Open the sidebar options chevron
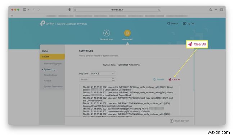234x136 pixels. [28, 10]
